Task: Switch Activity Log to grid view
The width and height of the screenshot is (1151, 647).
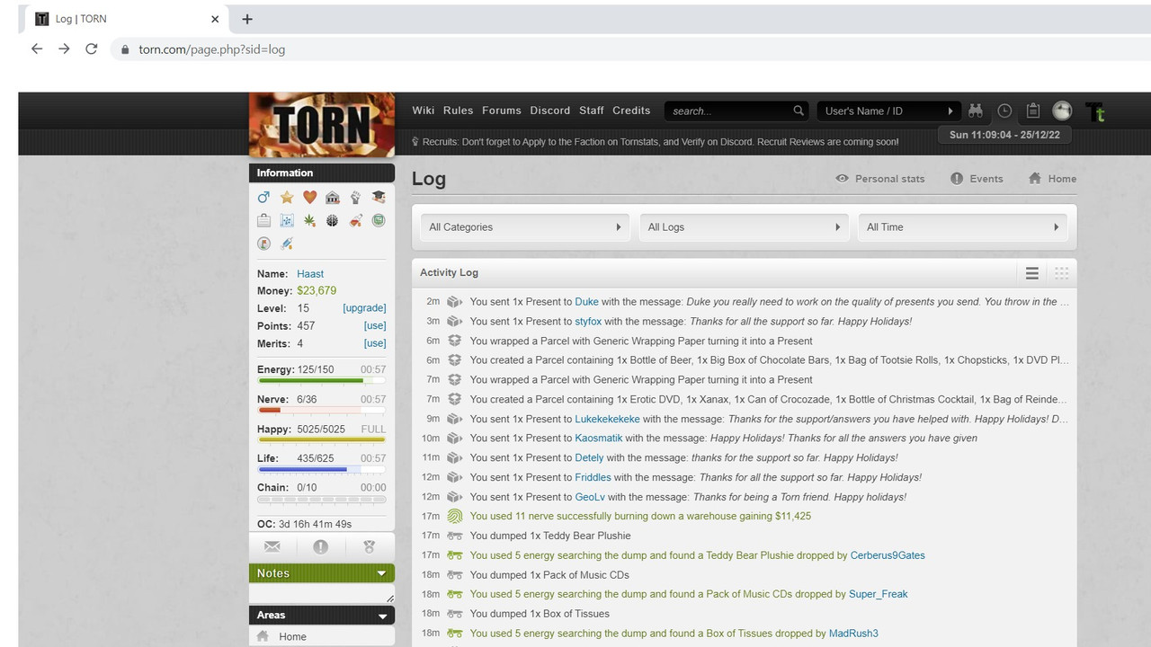Action: click(x=1062, y=273)
